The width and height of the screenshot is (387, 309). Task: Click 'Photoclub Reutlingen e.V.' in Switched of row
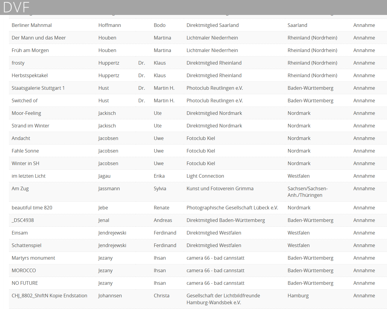[215, 101]
